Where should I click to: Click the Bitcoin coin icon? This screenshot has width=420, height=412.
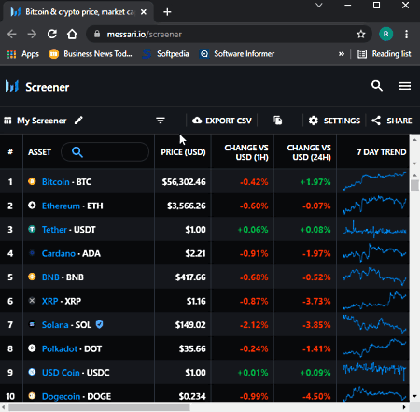[32, 181]
